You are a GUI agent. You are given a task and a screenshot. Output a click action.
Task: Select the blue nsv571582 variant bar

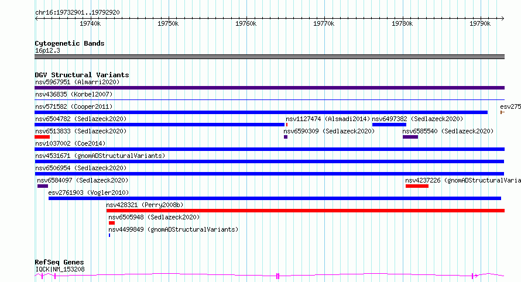[261, 112]
